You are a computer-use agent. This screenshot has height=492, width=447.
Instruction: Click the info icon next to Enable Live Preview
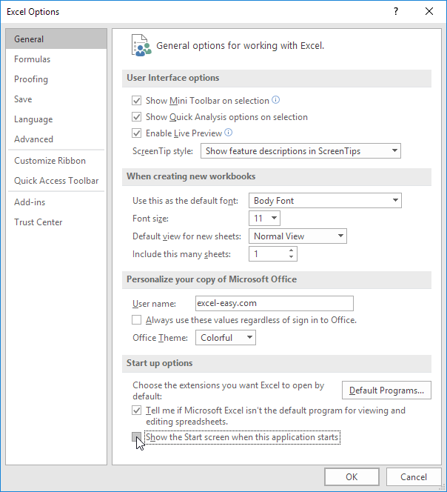click(229, 133)
